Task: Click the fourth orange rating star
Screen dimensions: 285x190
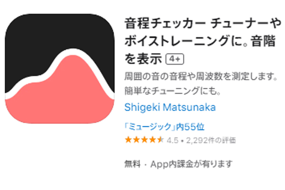Action: pos(152,140)
